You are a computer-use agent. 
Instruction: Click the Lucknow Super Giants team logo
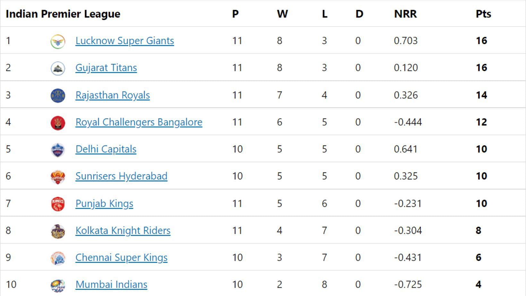[58, 41]
